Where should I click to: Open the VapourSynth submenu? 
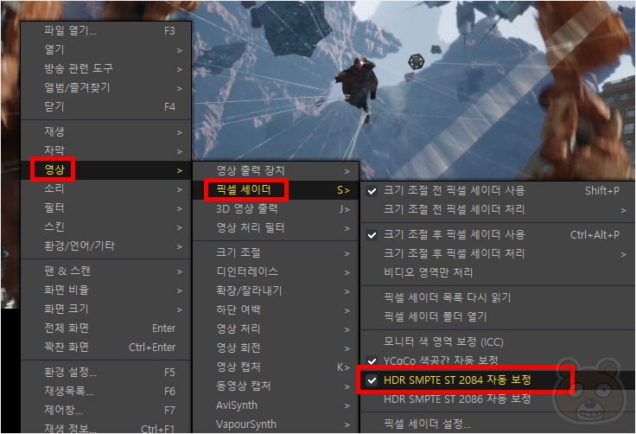point(276,424)
